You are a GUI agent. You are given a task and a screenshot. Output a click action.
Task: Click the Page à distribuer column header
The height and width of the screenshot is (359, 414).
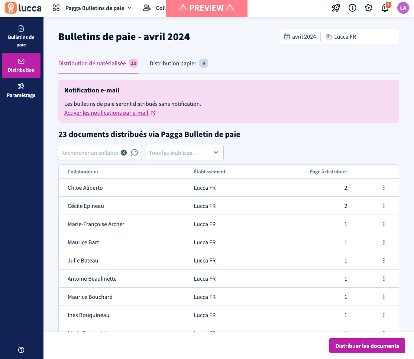329,172
